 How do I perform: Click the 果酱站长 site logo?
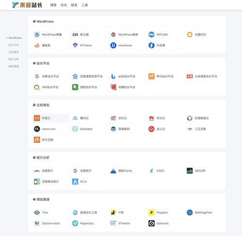click(x=27, y=5)
